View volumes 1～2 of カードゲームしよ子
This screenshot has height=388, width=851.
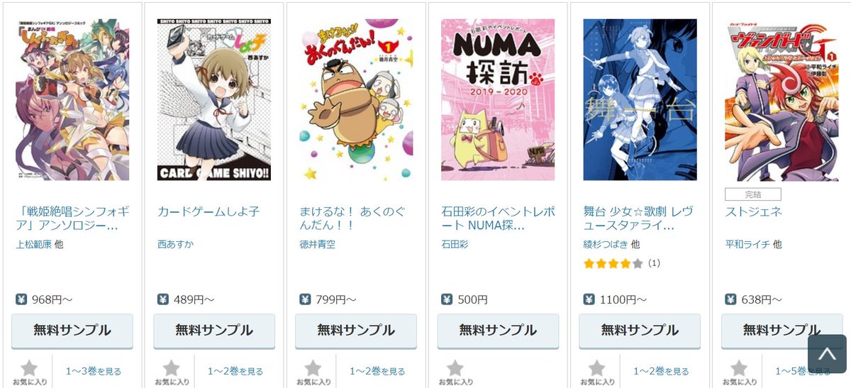235,371
